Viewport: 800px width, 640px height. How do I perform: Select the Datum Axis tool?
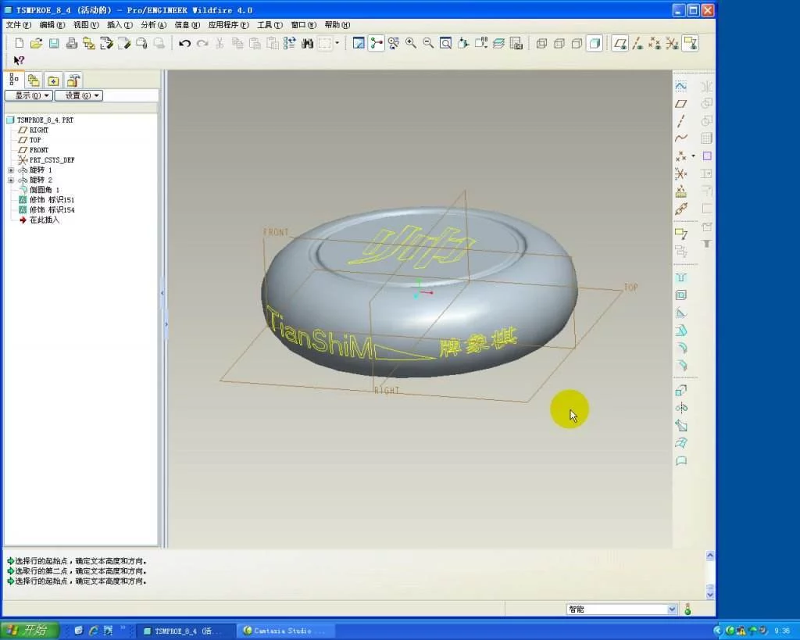[680, 121]
